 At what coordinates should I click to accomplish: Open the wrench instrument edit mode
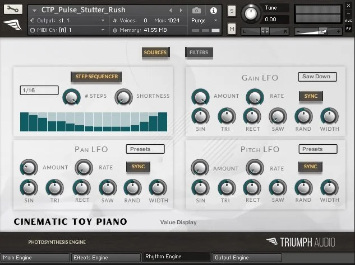(x=13, y=10)
